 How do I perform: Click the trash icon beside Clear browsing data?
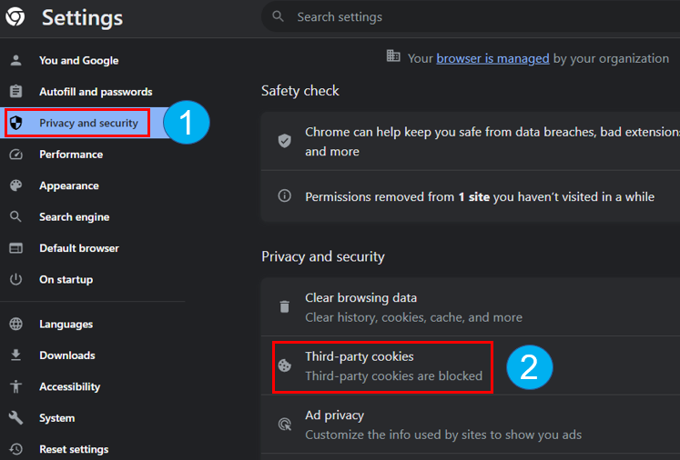[285, 306]
